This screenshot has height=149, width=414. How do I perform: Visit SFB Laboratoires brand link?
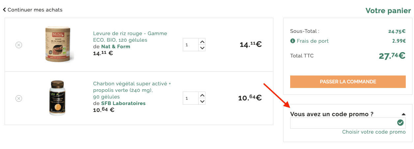(x=123, y=103)
